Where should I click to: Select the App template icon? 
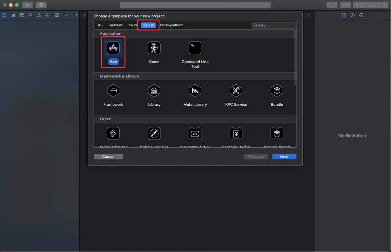(x=113, y=48)
